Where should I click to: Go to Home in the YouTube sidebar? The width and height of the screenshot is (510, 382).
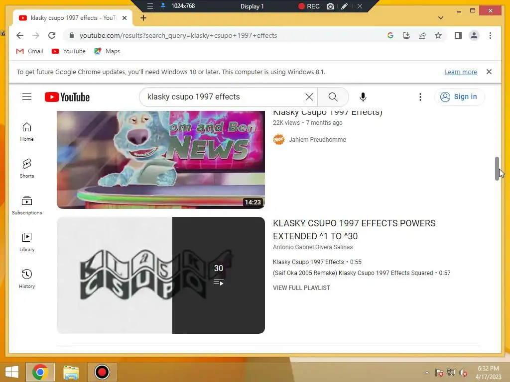[27, 132]
